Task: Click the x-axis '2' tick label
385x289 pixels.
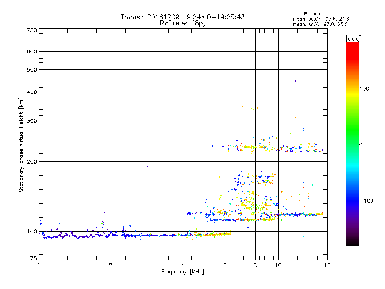Action: pyautogui.click(x=111, y=265)
